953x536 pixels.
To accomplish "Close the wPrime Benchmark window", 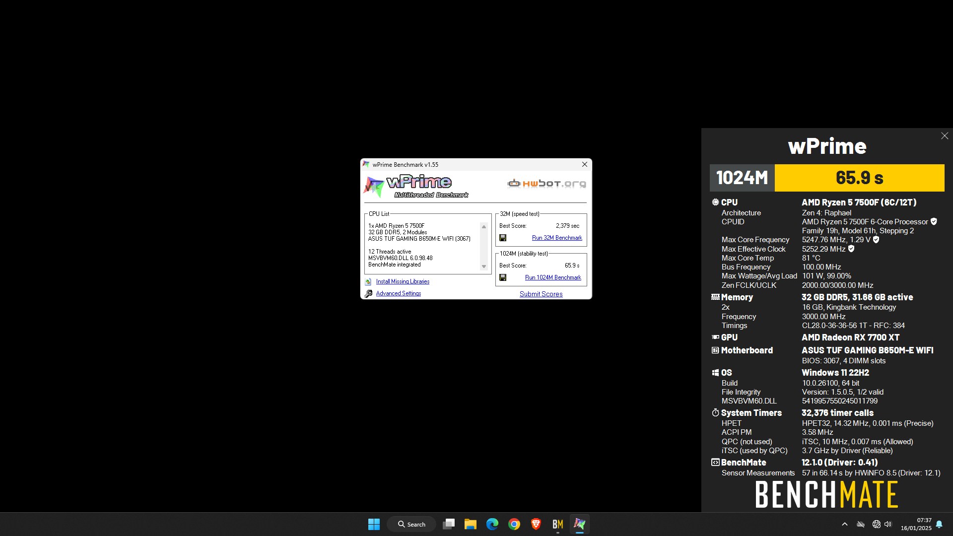I will coord(584,165).
